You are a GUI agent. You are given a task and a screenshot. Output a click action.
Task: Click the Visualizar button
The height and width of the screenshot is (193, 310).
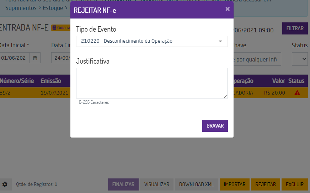[156, 184]
